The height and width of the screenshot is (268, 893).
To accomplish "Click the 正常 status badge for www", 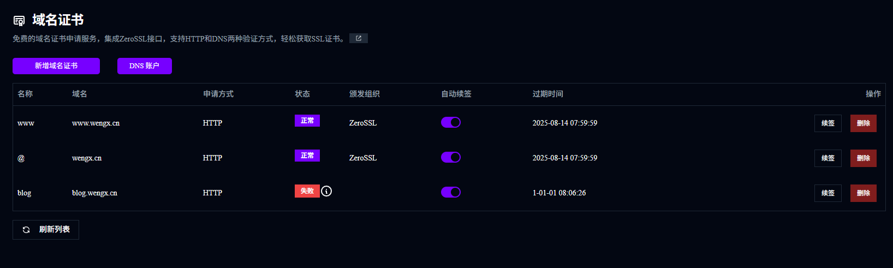I will (x=307, y=121).
